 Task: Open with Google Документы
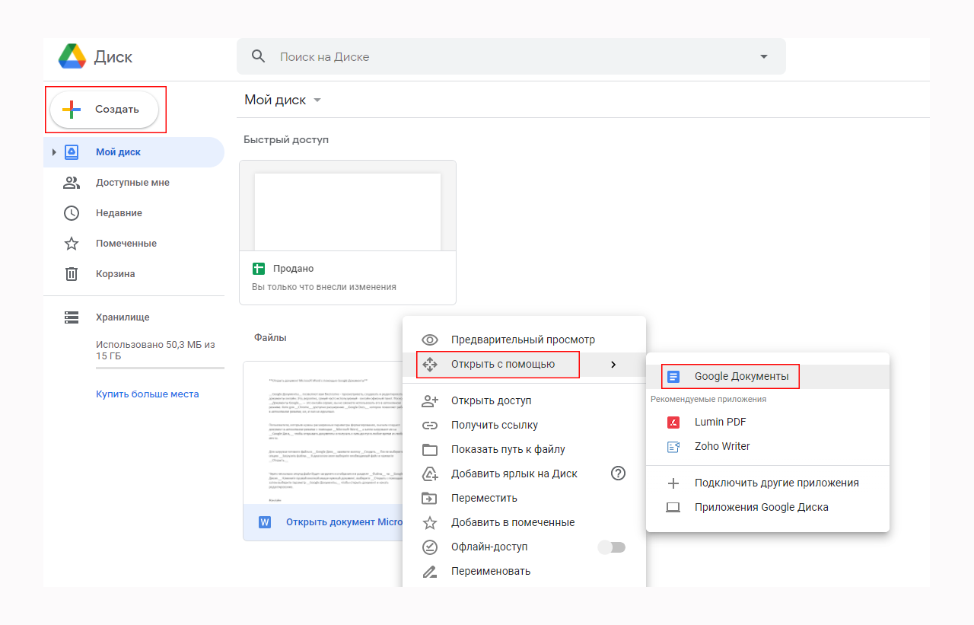tap(768, 376)
